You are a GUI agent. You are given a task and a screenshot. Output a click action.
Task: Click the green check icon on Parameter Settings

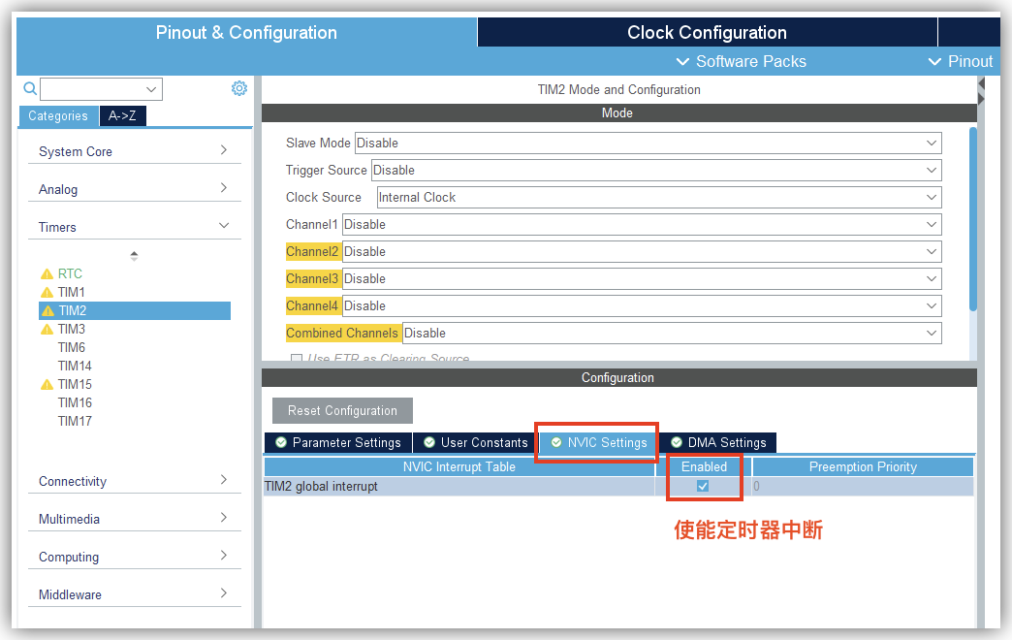(x=281, y=443)
